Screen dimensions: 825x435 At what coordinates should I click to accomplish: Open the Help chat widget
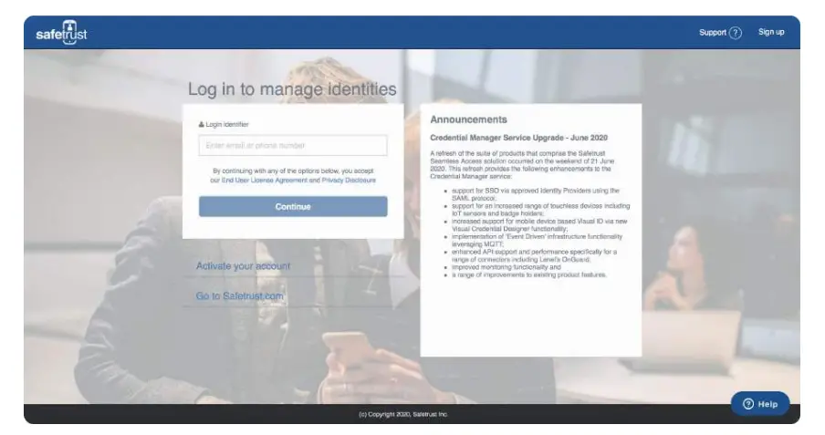[x=760, y=404]
